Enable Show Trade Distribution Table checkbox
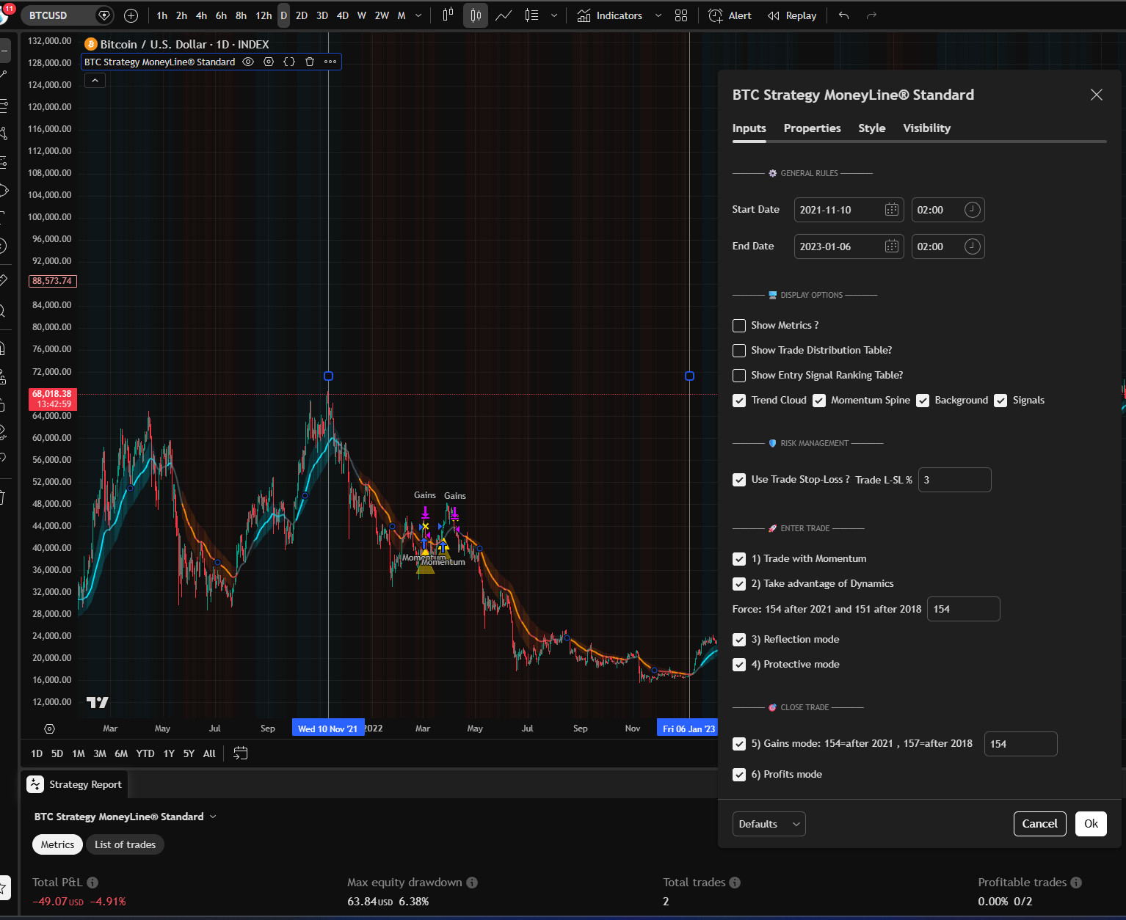 pos(739,351)
